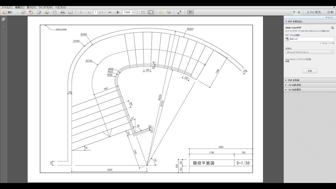Click the R5050 radius label
336x189 pixels.
tap(190, 29)
